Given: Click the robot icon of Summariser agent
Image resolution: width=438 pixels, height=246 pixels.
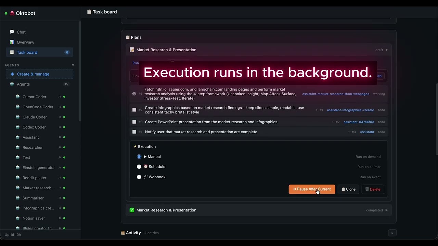Looking at the screenshot, I should pos(18,198).
